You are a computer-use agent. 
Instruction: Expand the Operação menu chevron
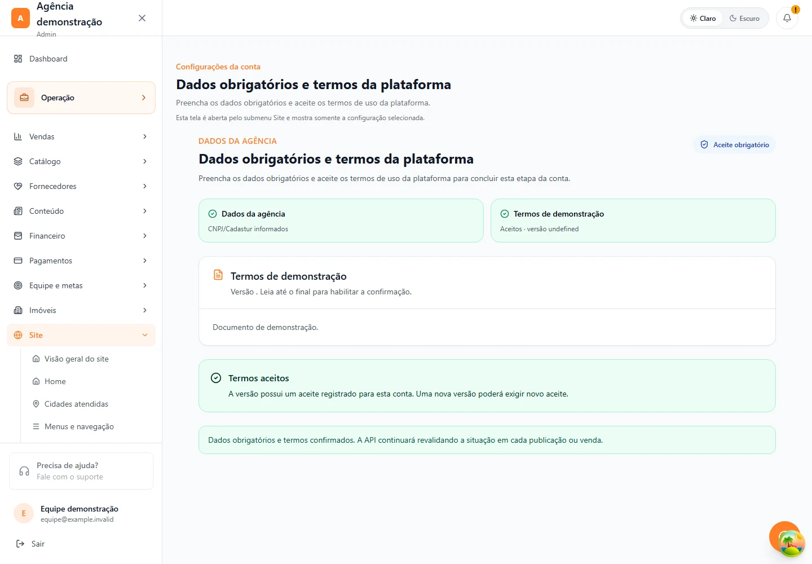tap(144, 98)
